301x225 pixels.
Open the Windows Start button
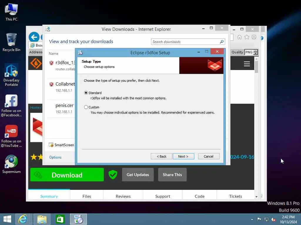click(7, 219)
